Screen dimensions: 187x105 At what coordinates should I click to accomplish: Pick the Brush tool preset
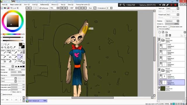pyautogui.click(x=14, y=52)
